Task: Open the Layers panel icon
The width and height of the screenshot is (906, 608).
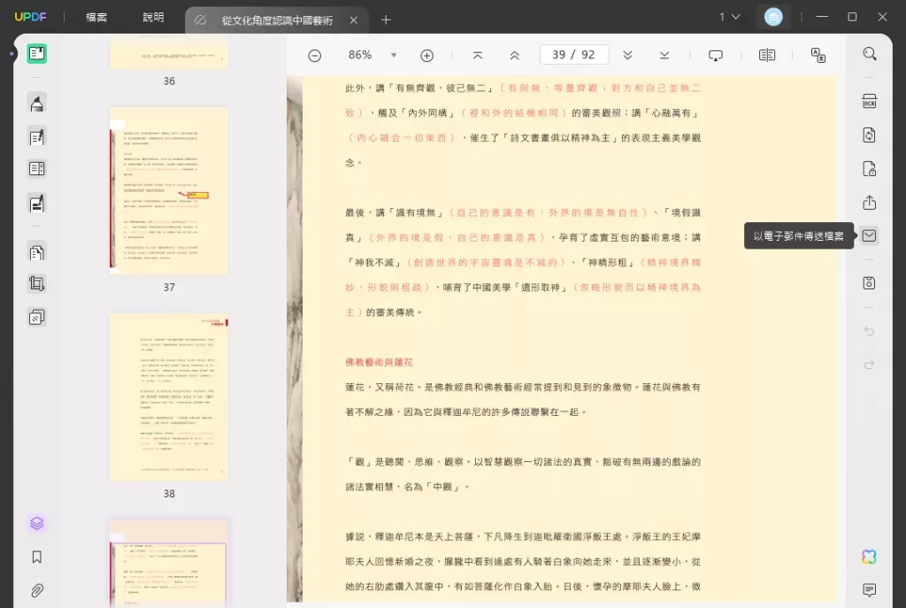Action: 37,524
